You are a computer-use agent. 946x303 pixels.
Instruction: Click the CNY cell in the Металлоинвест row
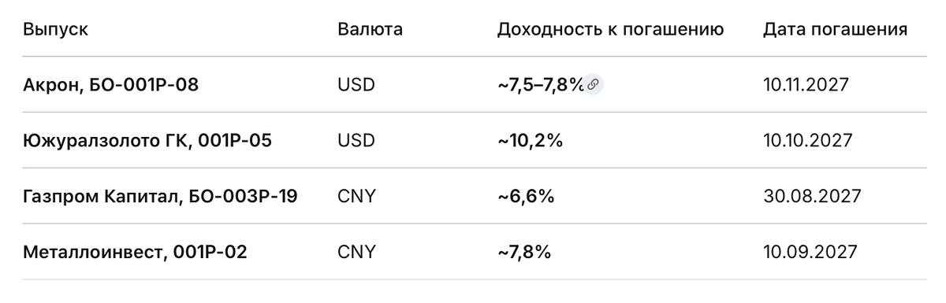click(356, 252)
